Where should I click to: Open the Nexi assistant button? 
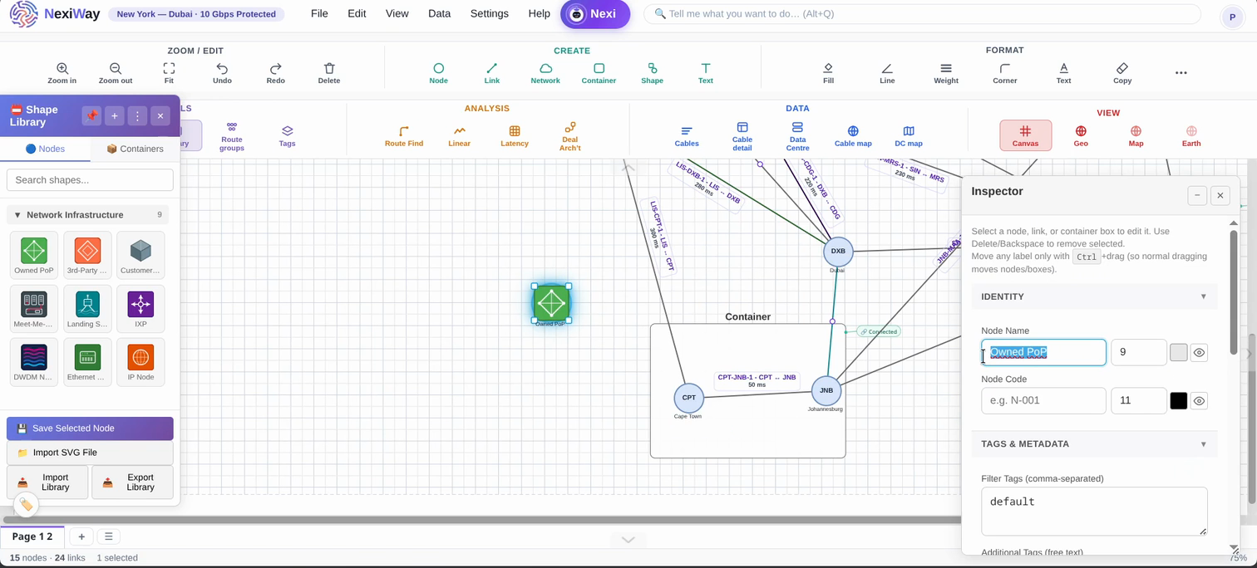click(x=595, y=14)
